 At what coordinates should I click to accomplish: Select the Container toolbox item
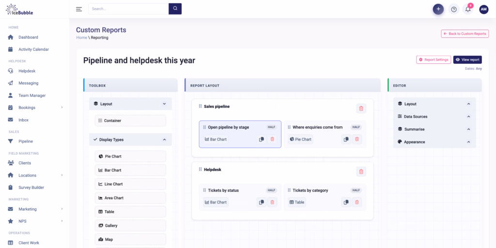130,121
